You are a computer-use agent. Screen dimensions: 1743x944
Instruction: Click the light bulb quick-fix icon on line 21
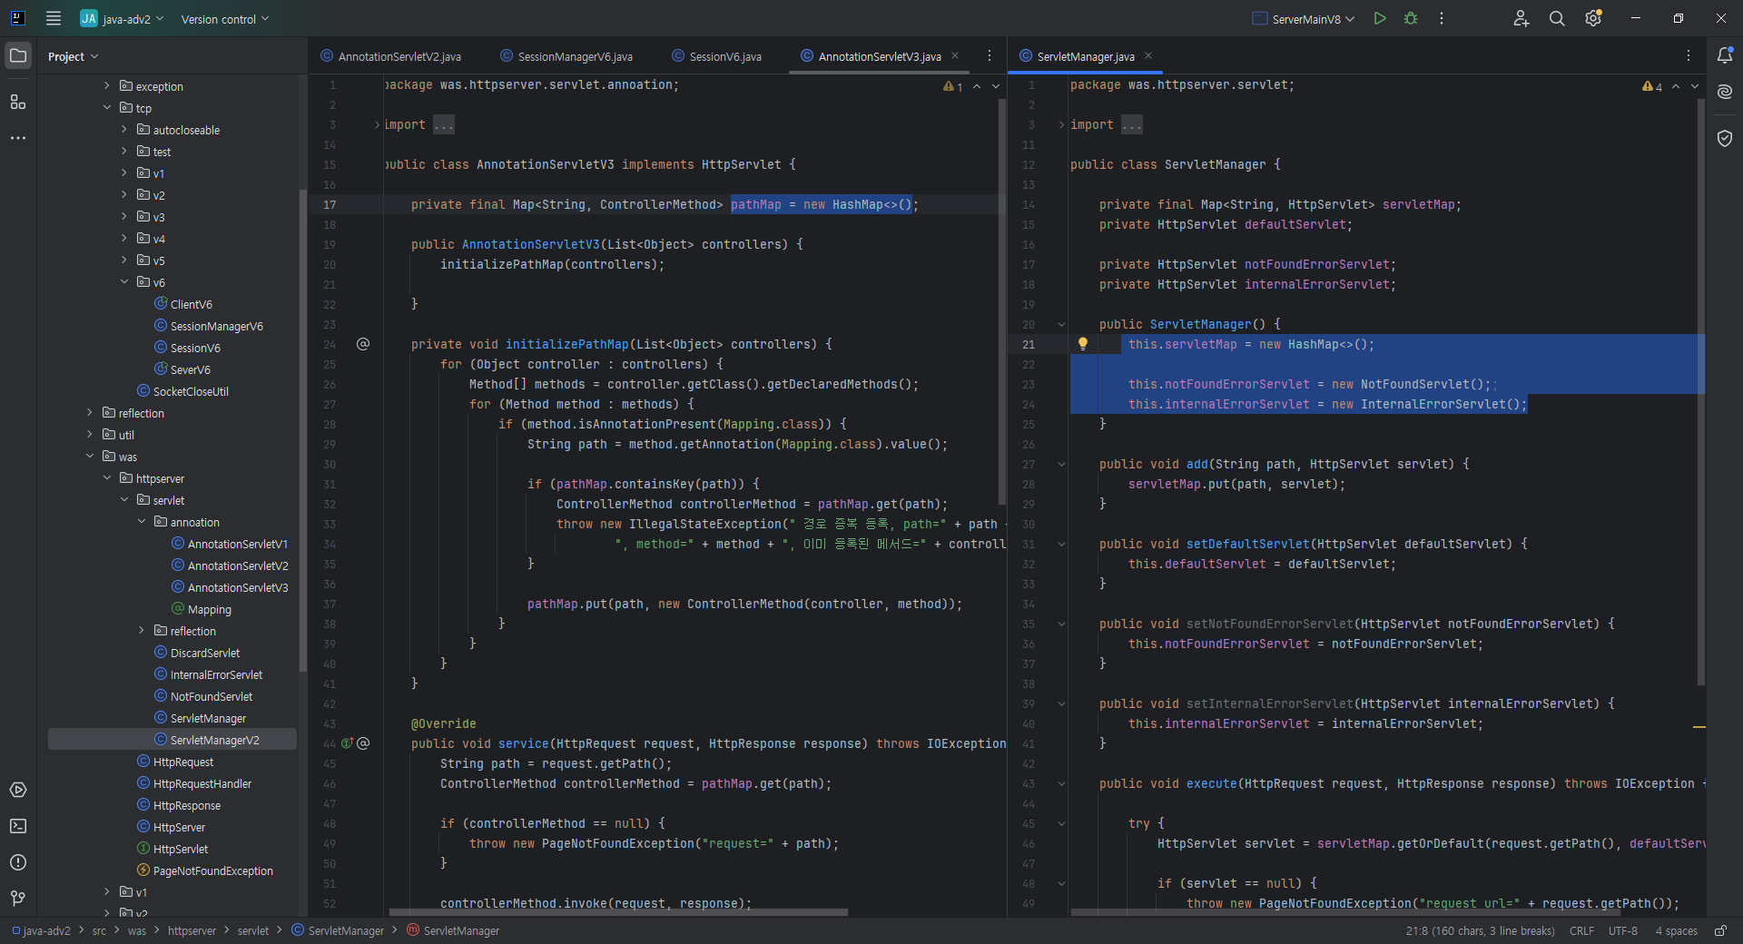(x=1082, y=344)
